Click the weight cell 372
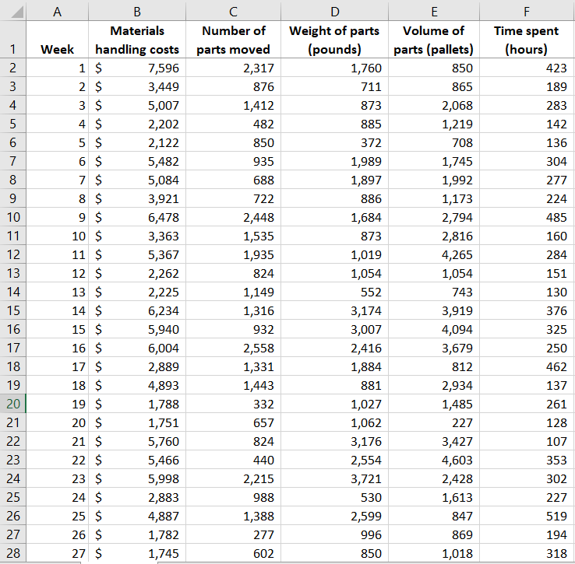The width and height of the screenshot is (575, 564). point(334,142)
